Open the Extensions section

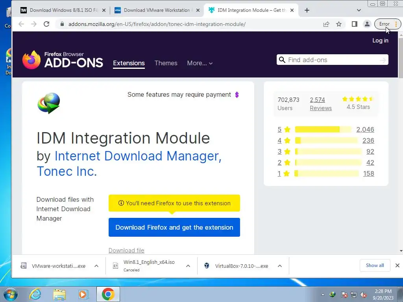(x=129, y=63)
